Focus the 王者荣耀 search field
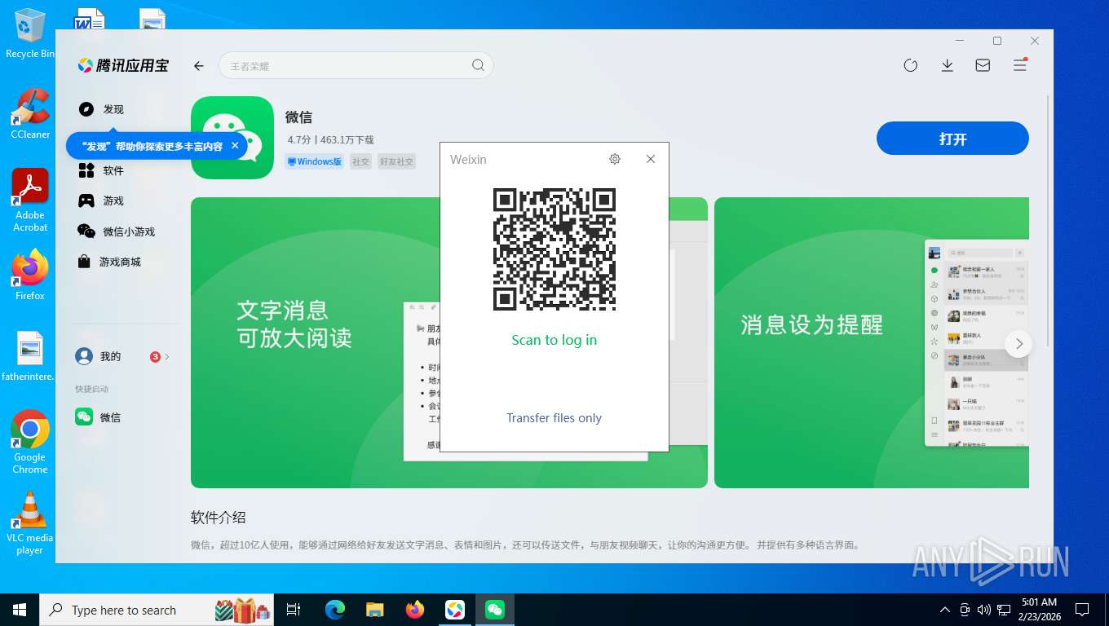Viewport: 1109px width, 626px height. [356, 66]
